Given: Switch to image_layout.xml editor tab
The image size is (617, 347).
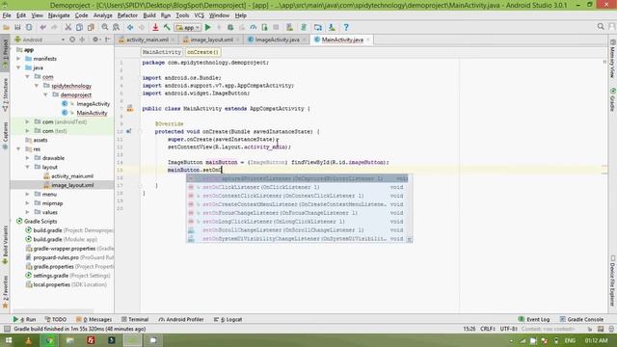Looking at the screenshot, I should coord(211,40).
